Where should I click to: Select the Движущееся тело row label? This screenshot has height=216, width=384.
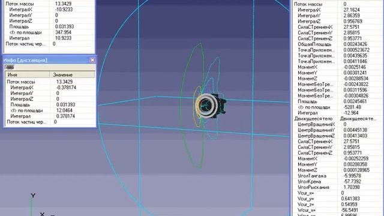[313, 119]
